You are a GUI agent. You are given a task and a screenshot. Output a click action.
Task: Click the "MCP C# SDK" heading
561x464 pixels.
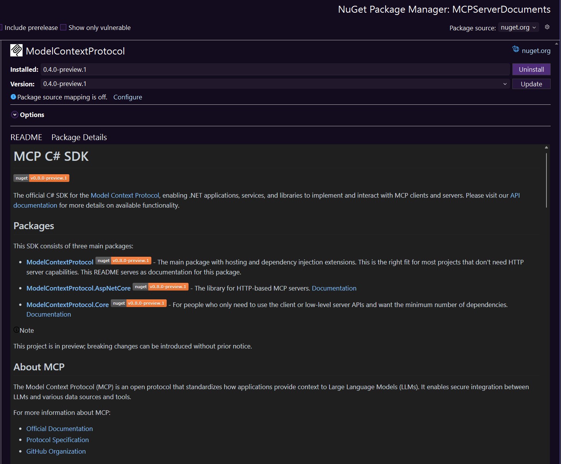(x=51, y=157)
